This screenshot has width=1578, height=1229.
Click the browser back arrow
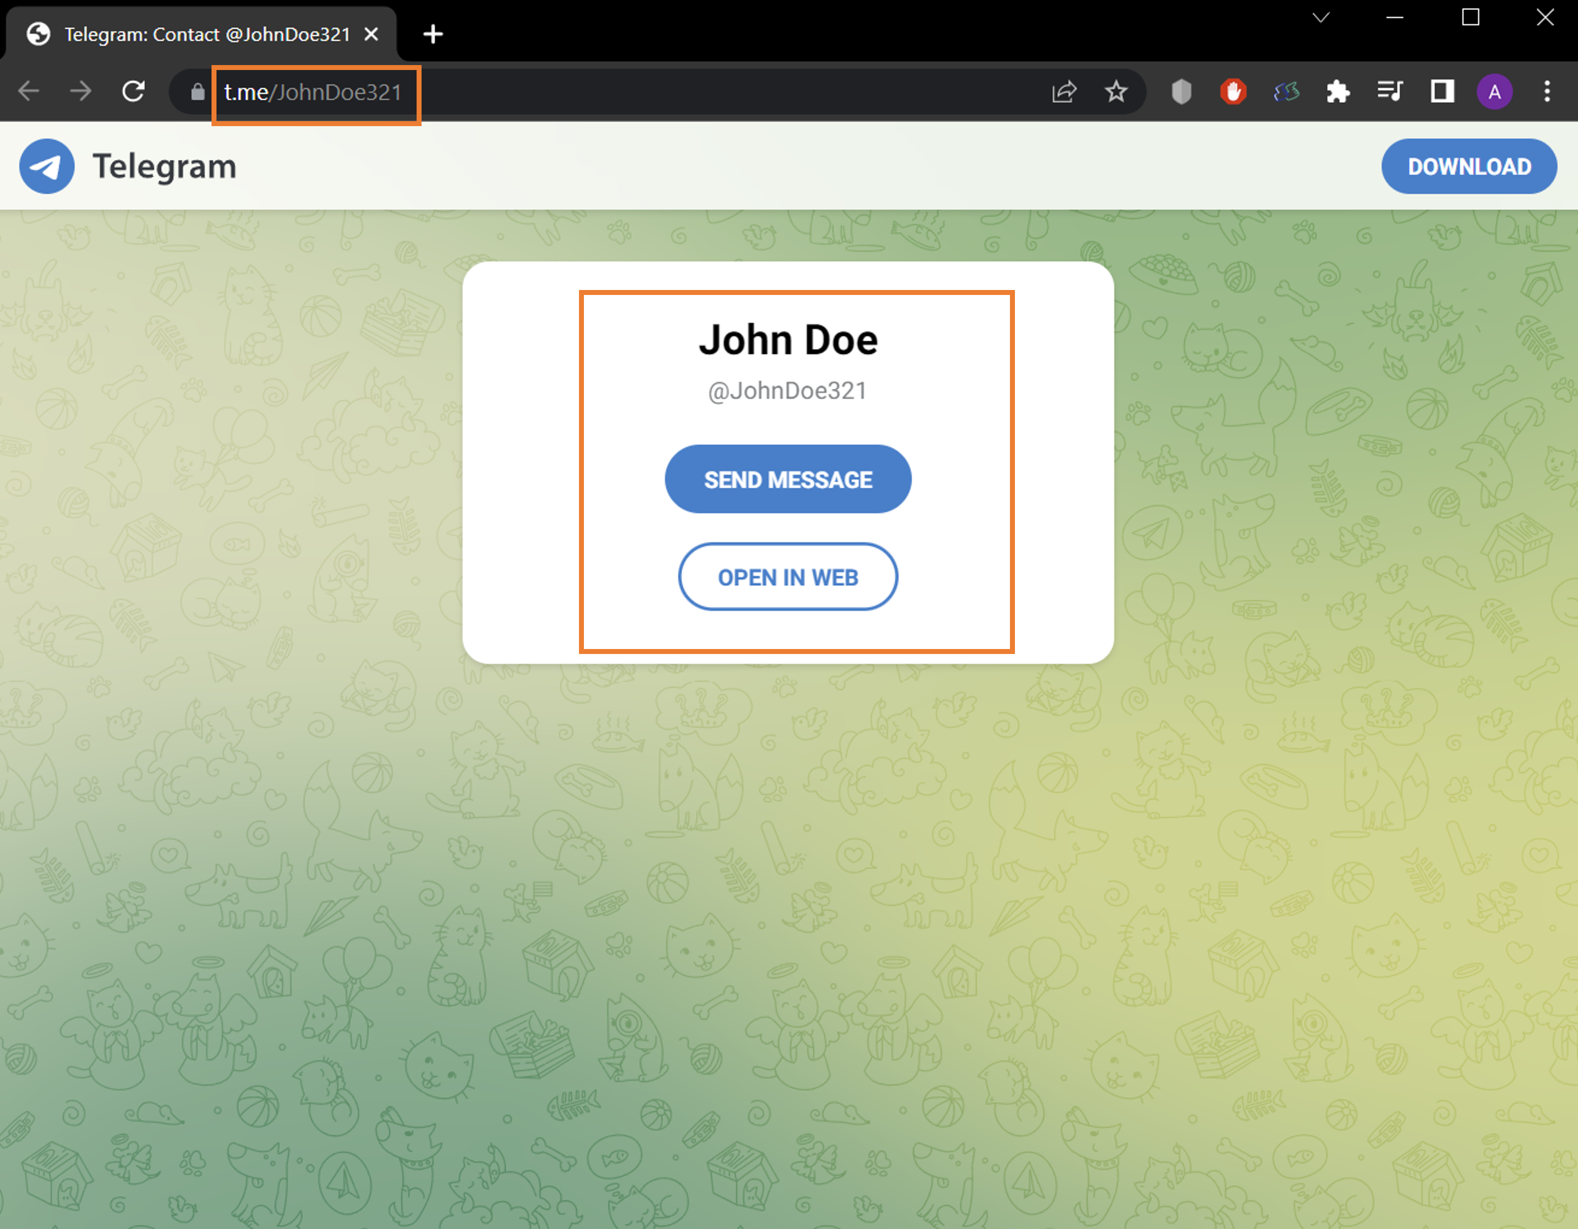[x=29, y=92]
